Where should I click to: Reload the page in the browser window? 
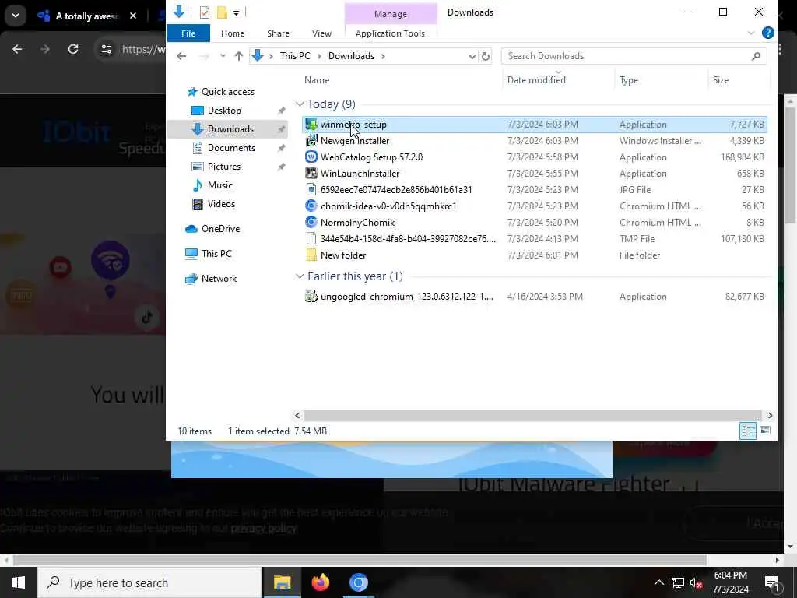73,49
